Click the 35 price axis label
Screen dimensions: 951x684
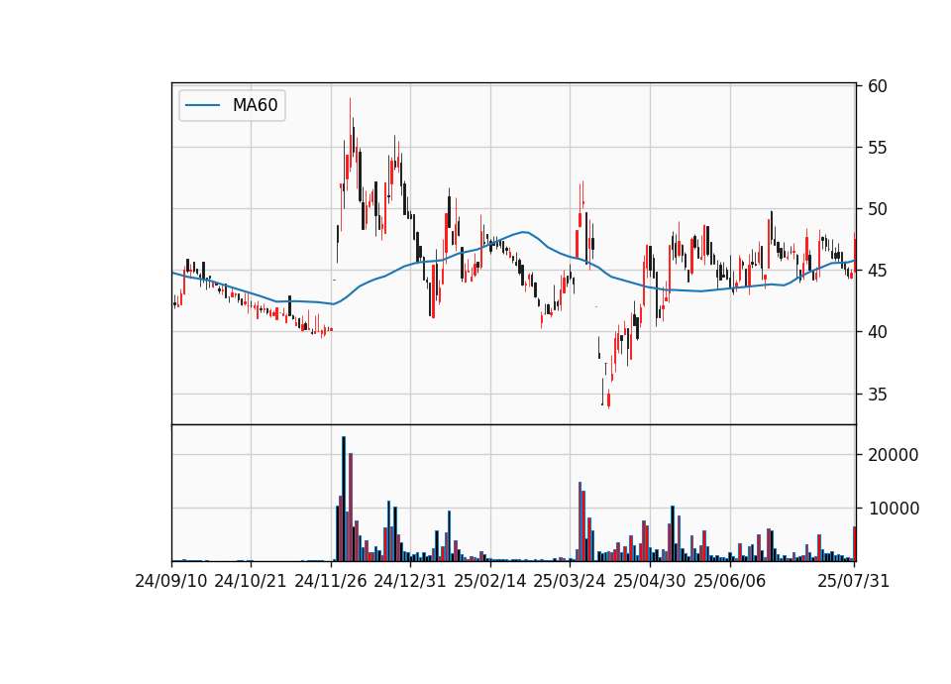click(878, 395)
